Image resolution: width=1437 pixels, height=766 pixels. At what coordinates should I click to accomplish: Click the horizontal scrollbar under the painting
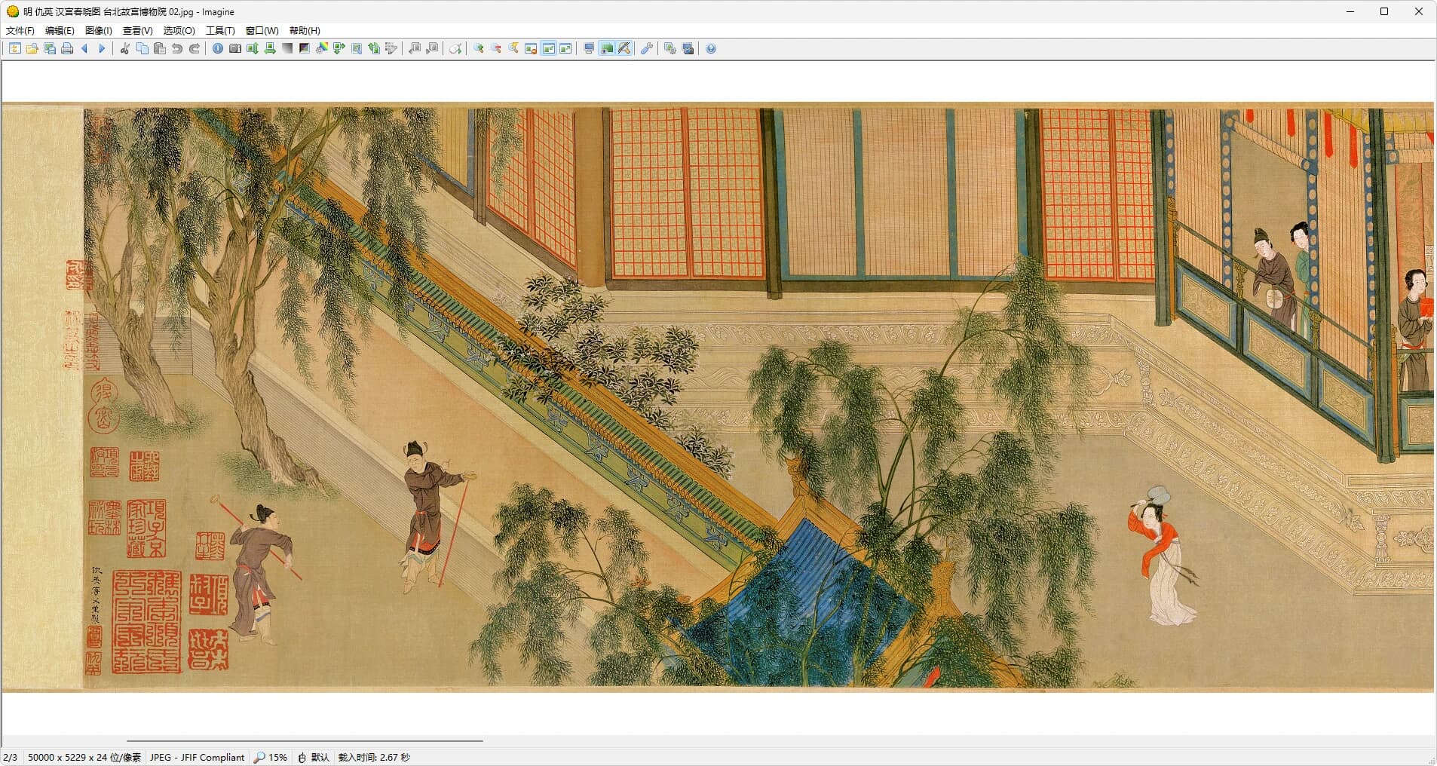(x=304, y=741)
